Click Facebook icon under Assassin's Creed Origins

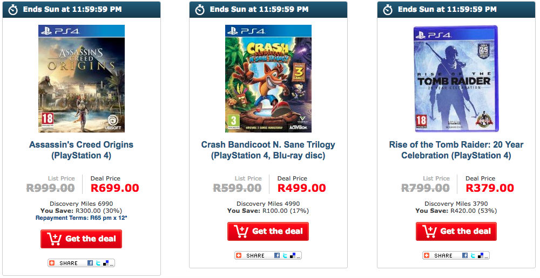[90, 263]
